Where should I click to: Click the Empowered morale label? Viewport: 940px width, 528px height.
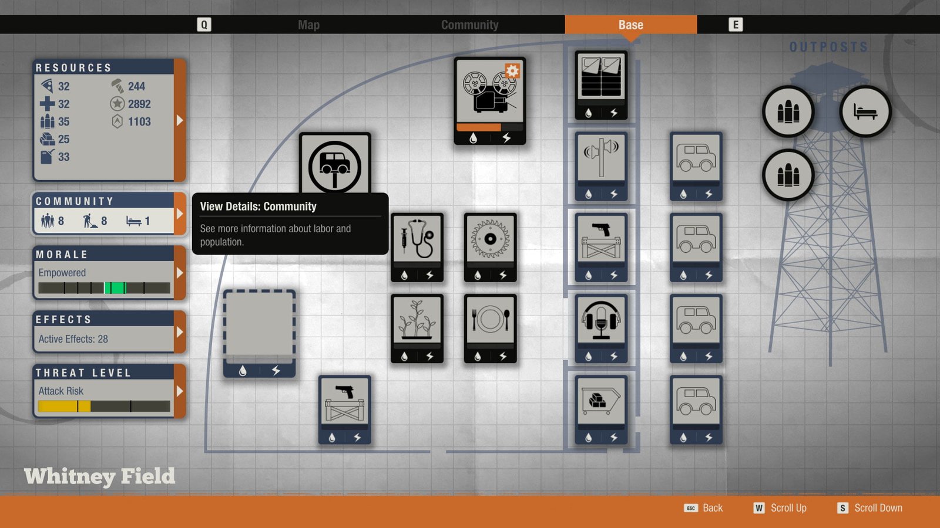62,273
